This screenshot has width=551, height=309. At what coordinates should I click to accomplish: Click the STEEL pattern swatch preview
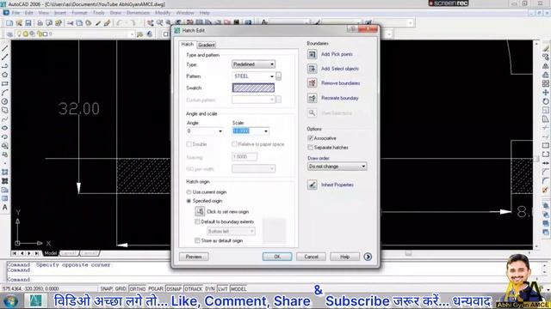coord(253,88)
